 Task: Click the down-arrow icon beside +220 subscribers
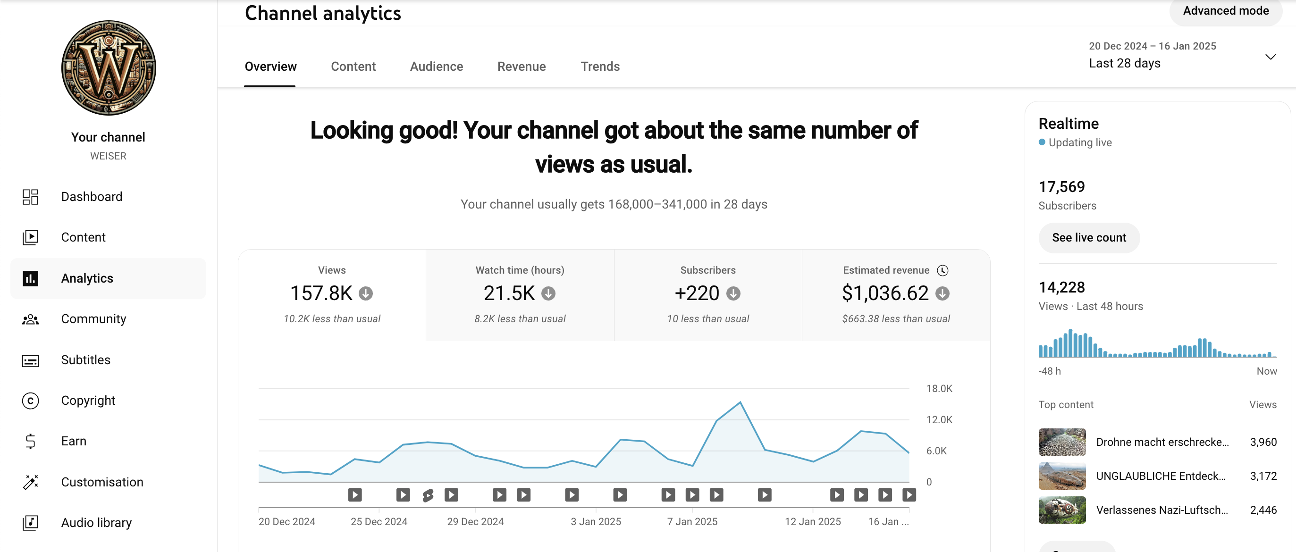[x=733, y=293]
